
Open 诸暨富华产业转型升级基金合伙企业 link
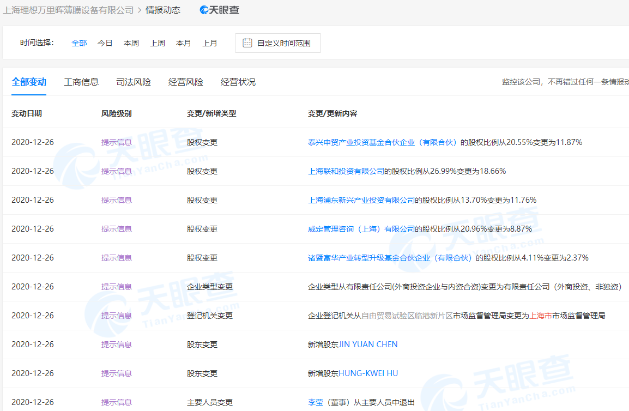coord(390,258)
